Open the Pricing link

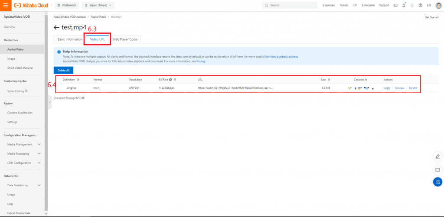201,61
